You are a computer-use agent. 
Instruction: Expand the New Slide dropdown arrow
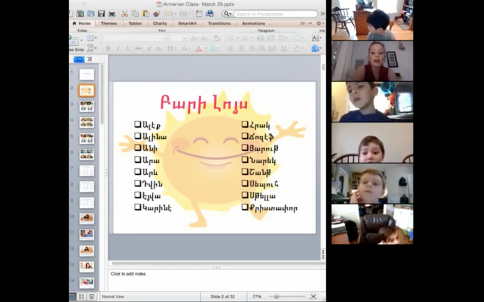[81, 40]
